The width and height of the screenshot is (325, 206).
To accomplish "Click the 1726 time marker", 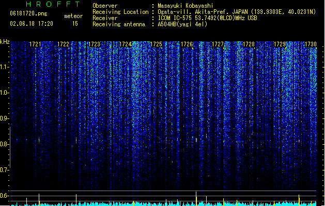I will (x=187, y=44).
